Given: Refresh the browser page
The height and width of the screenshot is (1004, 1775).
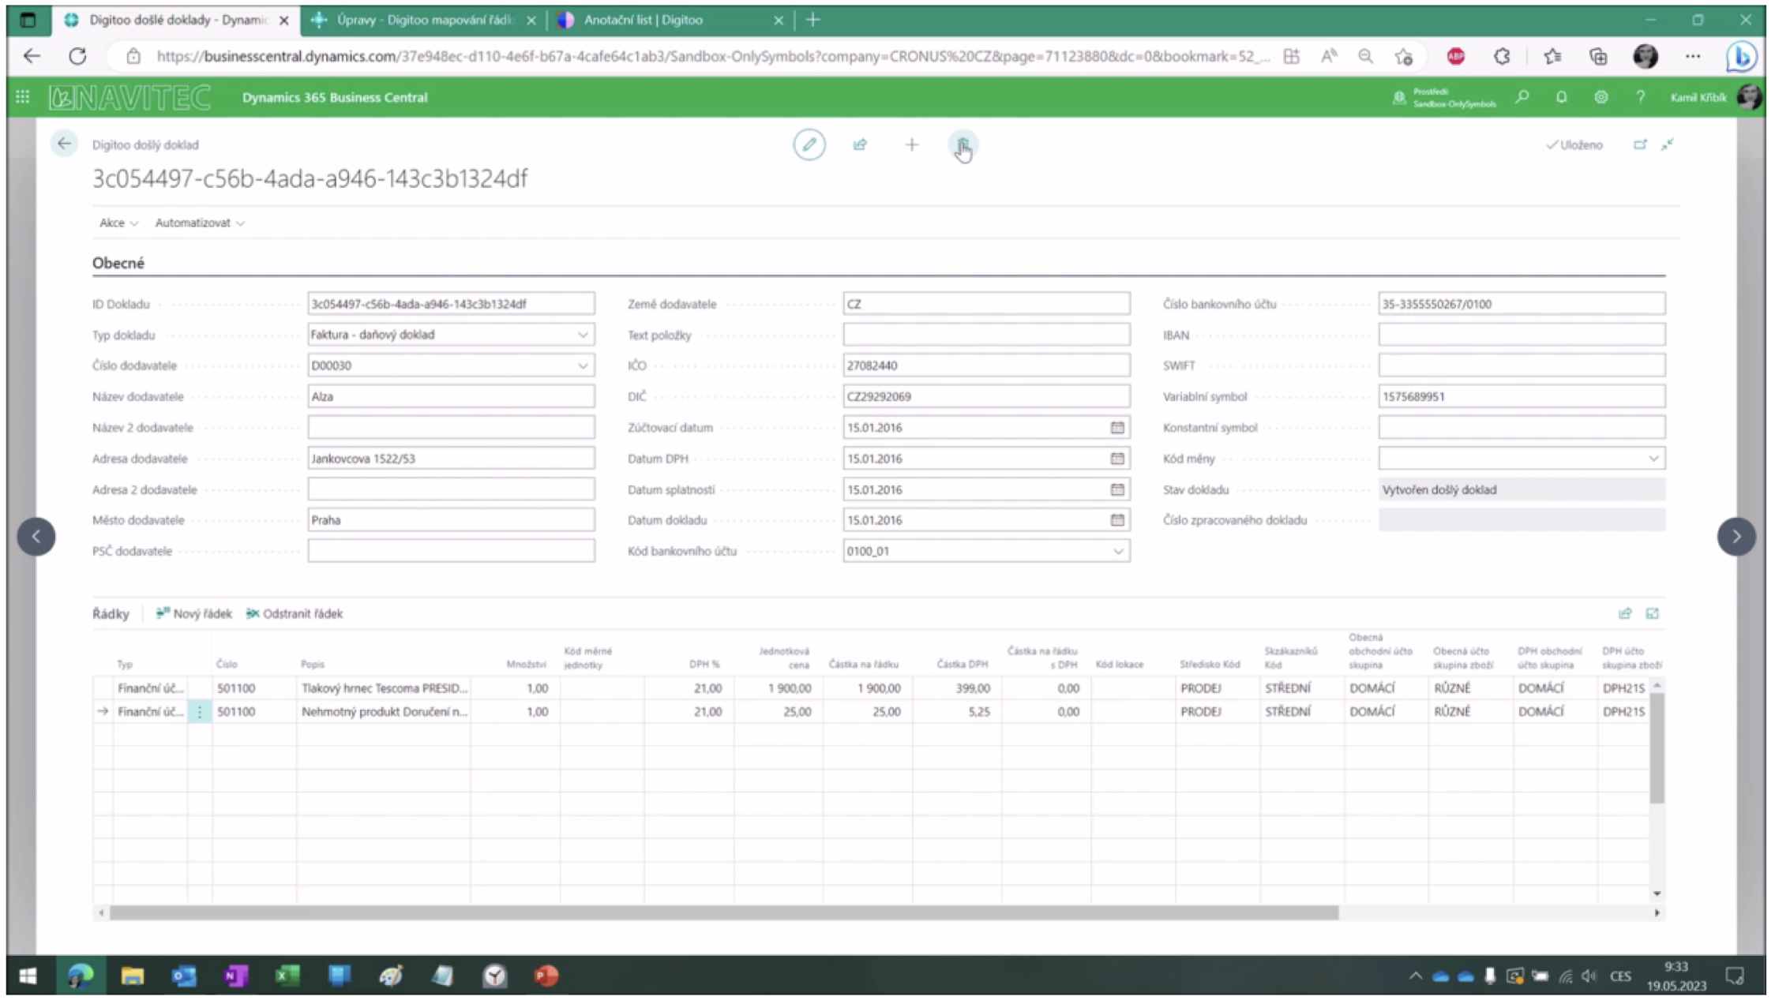Looking at the screenshot, I should point(77,56).
